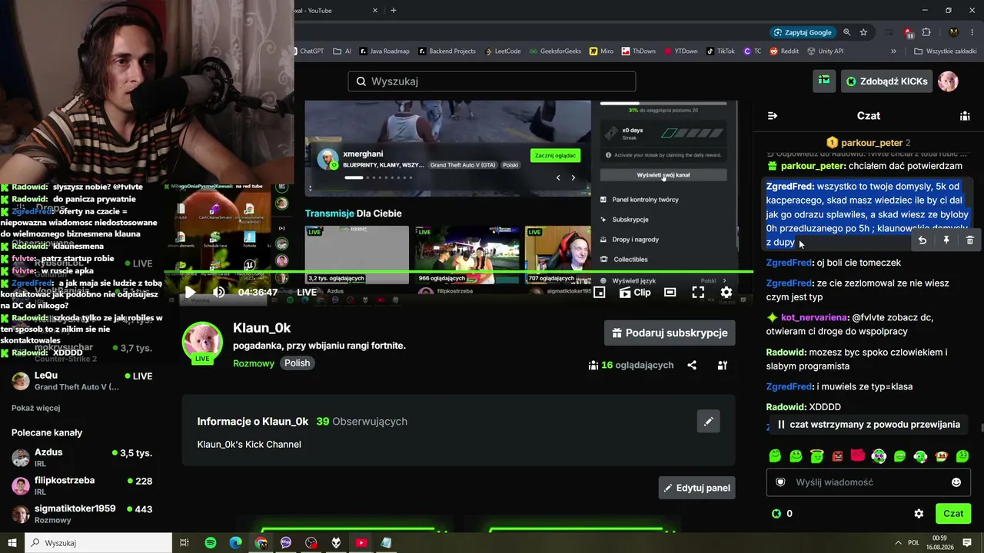Open the GeeksforGeeks bookmark
This screenshot has height=553, width=984.
tap(554, 51)
